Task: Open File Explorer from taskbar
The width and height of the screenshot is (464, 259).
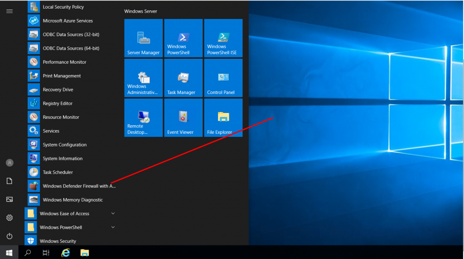Action: tap(85, 253)
